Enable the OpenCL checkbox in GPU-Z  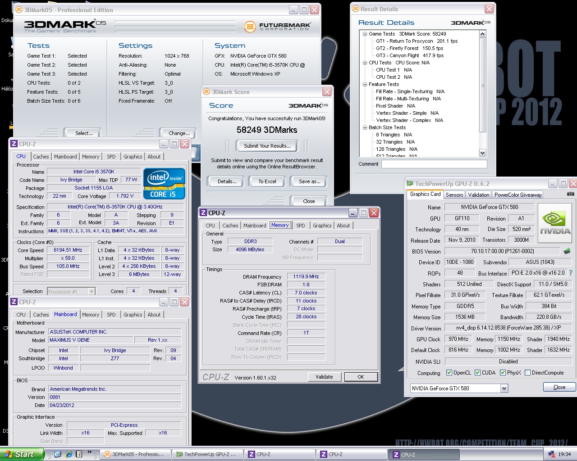(449, 373)
